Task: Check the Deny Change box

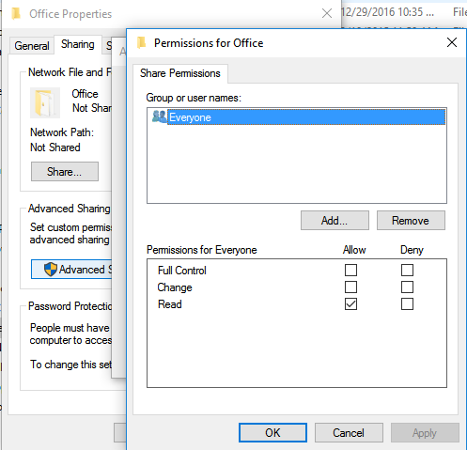Action: [x=407, y=287]
